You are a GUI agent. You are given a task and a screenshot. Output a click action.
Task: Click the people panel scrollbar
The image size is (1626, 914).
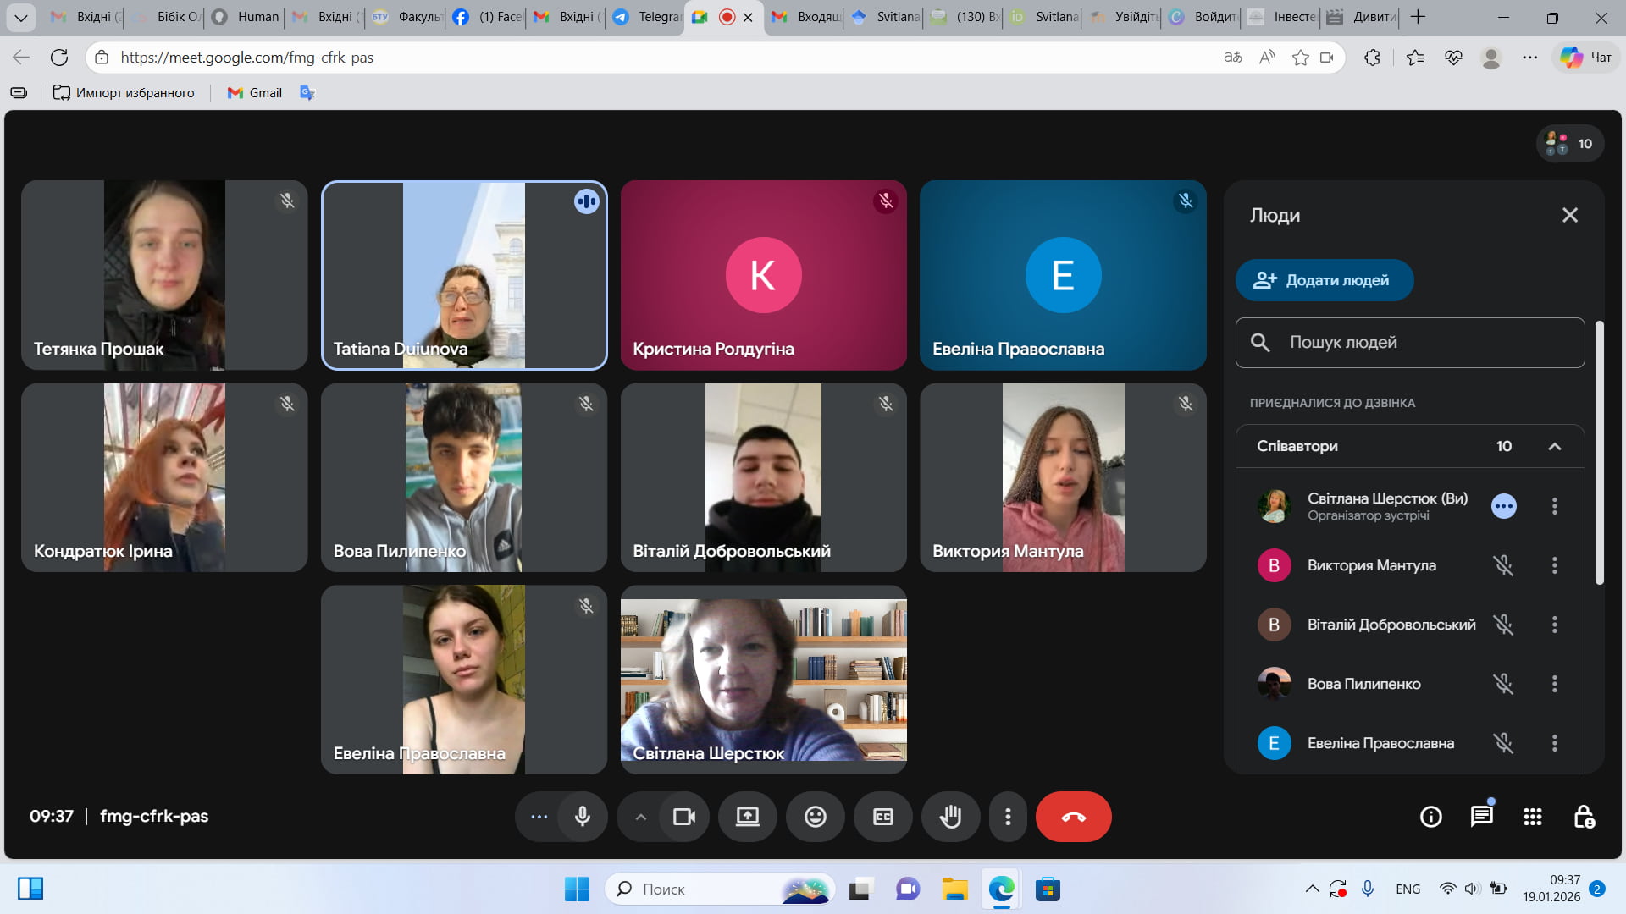[x=1599, y=453]
